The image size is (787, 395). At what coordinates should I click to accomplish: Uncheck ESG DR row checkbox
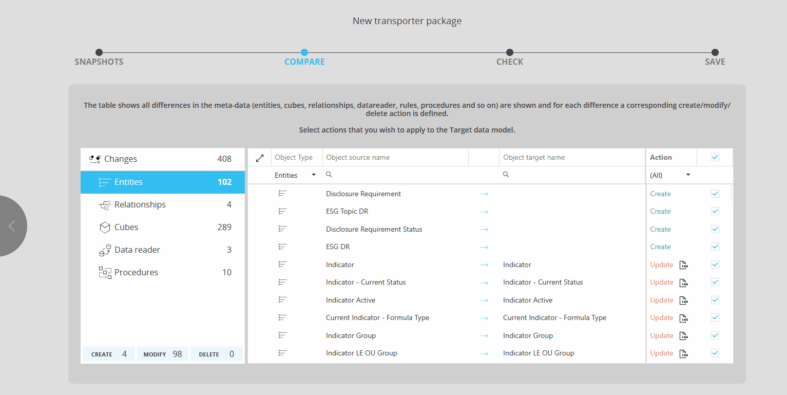[715, 247]
